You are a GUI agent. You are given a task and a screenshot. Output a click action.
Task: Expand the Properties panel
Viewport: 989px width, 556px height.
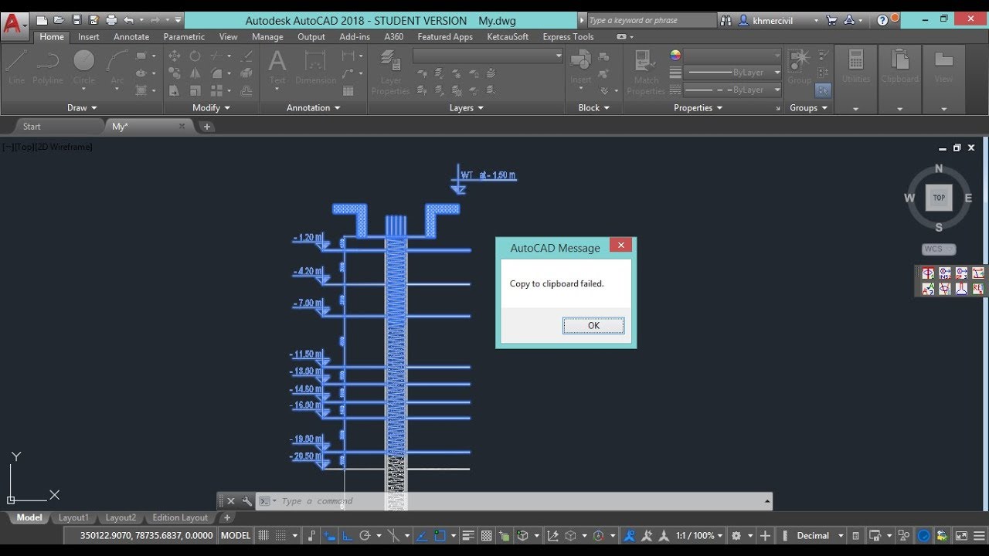(698, 107)
